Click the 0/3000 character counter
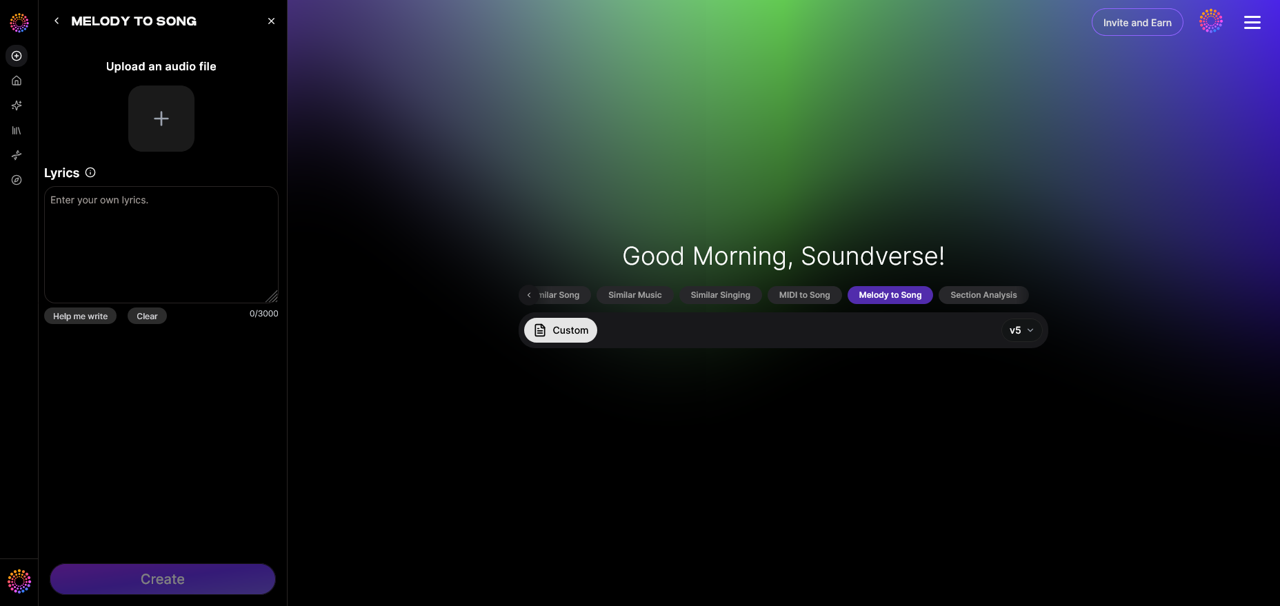Screen dimensions: 1280x606 click(x=264, y=314)
